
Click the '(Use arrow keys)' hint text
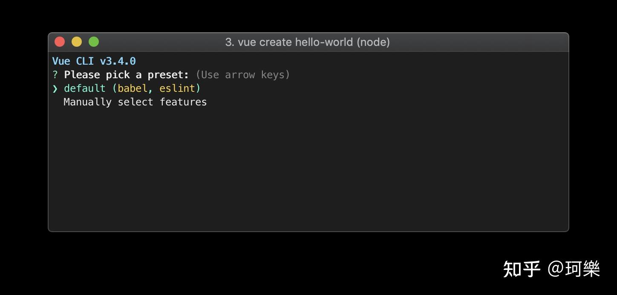[243, 75]
